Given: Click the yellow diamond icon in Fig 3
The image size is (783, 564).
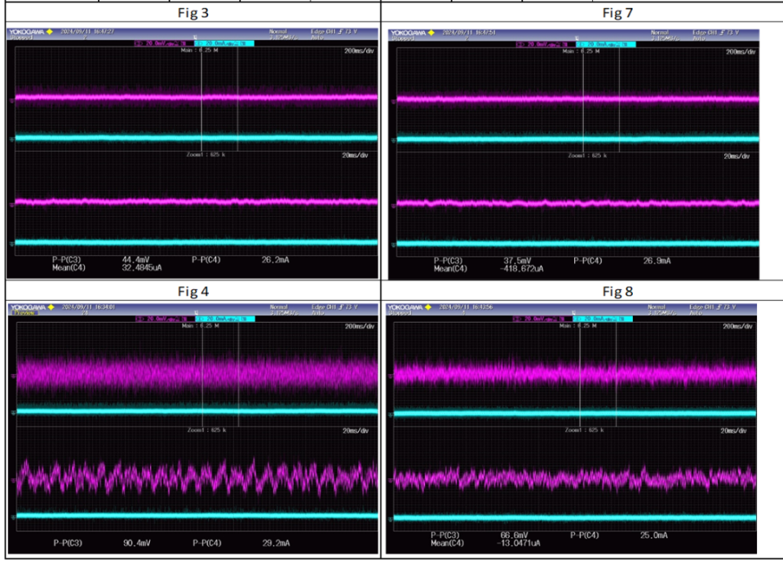Looking at the screenshot, I should [50, 32].
